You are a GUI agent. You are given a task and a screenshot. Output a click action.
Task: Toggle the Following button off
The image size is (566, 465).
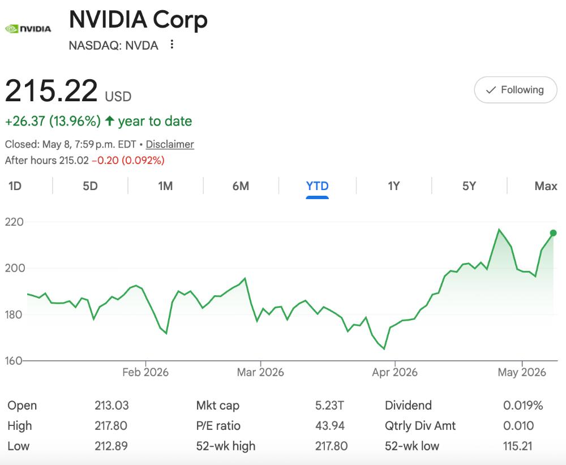[516, 90]
